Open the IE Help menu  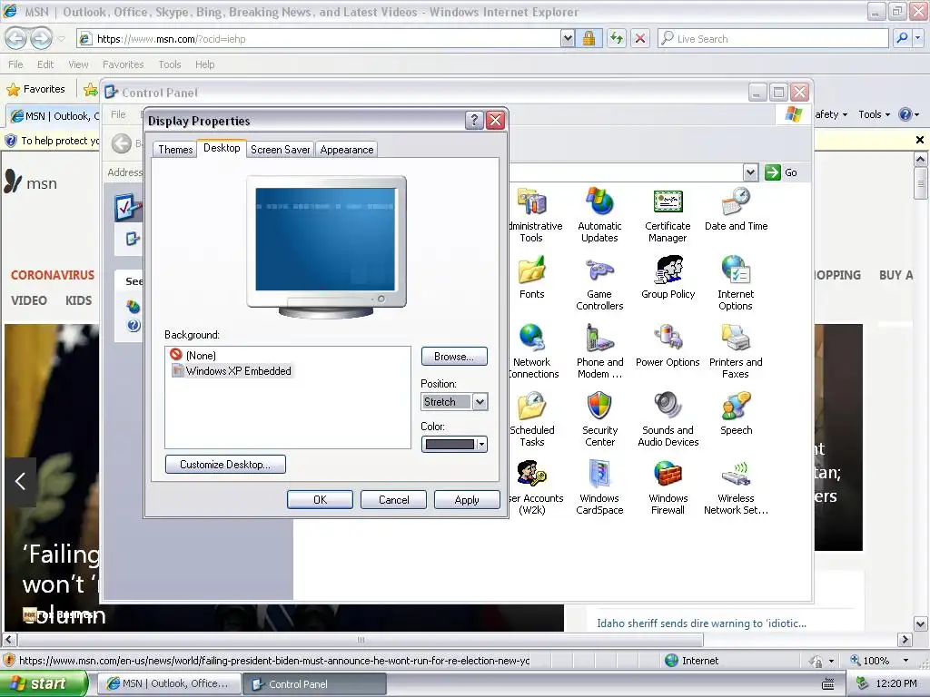pyautogui.click(x=204, y=64)
